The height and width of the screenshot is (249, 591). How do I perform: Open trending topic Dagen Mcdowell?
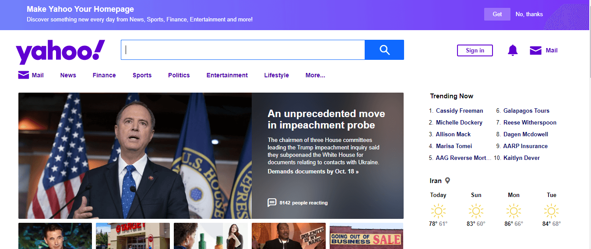pyautogui.click(x=526, y=134)
